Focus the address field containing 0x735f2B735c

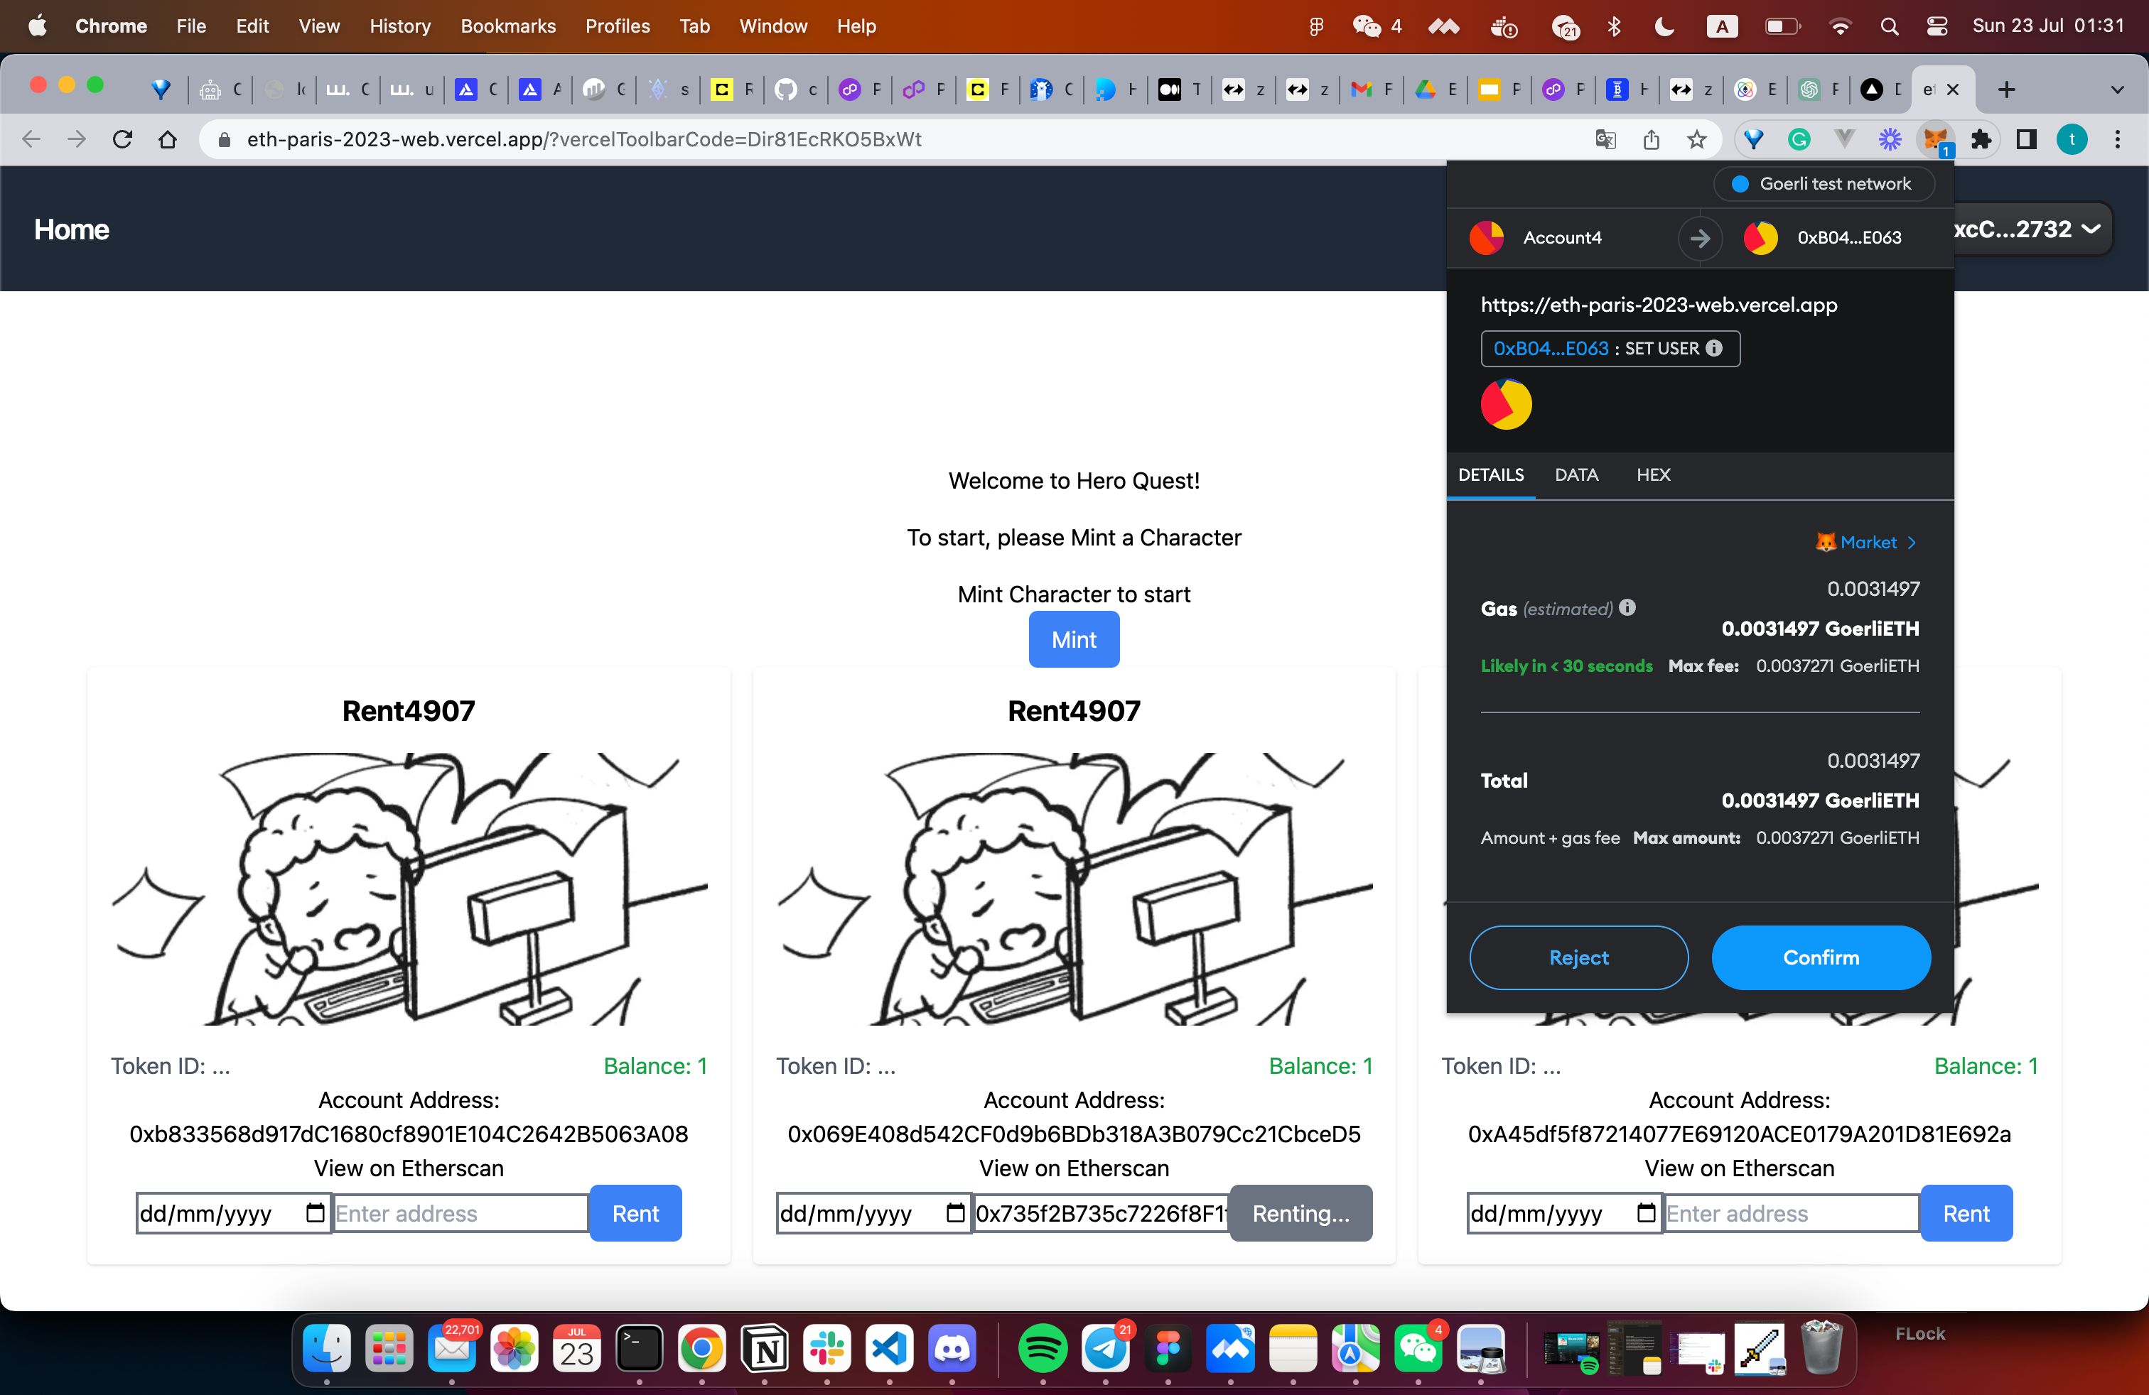1101,1214
